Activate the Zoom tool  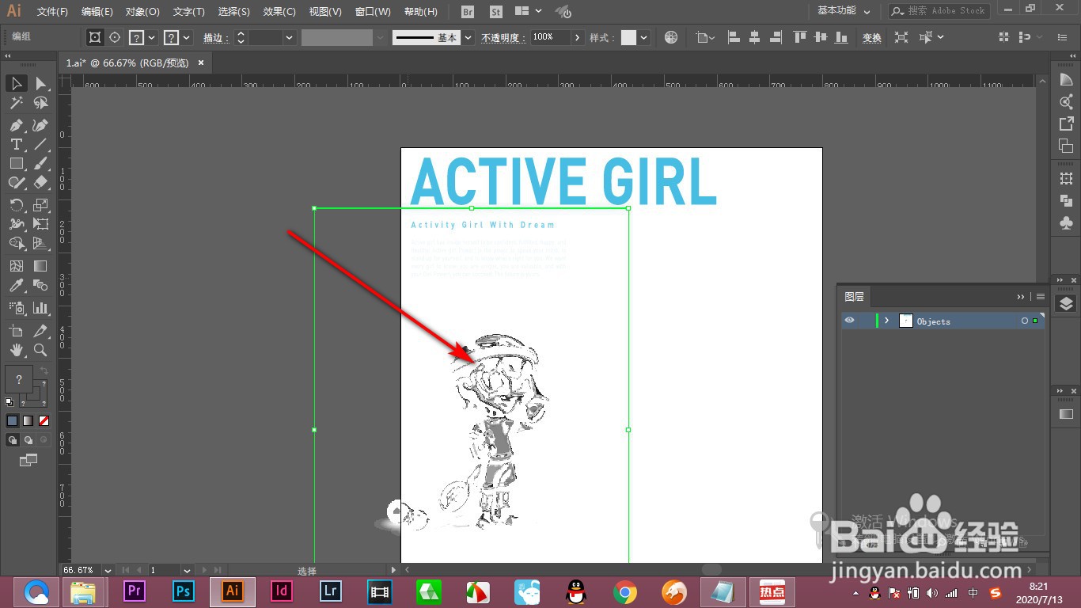coord(40,350)
